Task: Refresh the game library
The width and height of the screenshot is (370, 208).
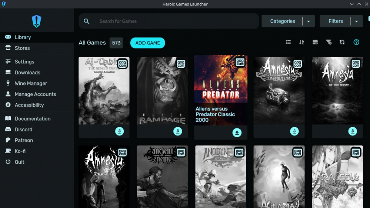Action: pos(342,42)
